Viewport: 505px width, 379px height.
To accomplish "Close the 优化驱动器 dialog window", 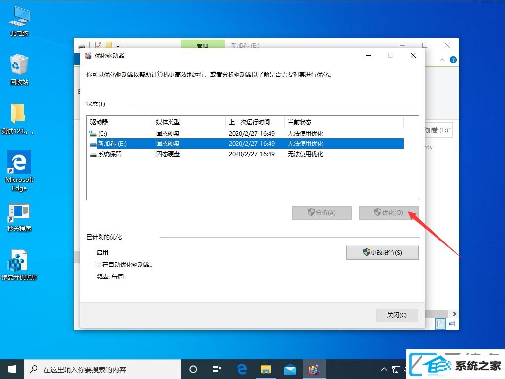I will point(413,55).
